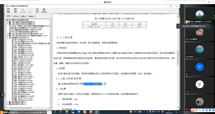Collapse the 各省编制办法补充规定2019 tree node
Image resolution: width=215 pixels, height=114 pixels.
(8, 38)
